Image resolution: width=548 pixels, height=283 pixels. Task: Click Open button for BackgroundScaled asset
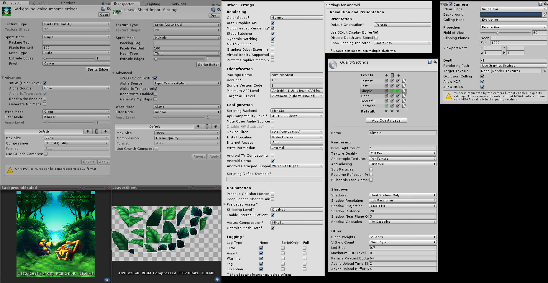[x=104, y=15]
